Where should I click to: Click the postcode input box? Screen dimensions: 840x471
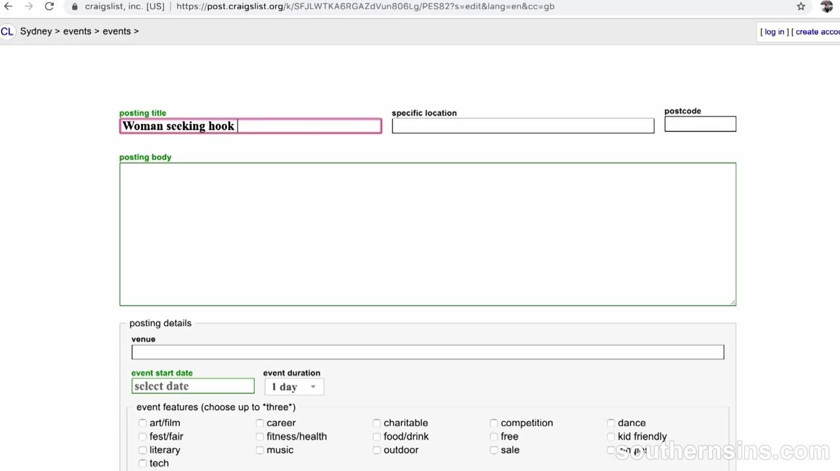[700, 124]
